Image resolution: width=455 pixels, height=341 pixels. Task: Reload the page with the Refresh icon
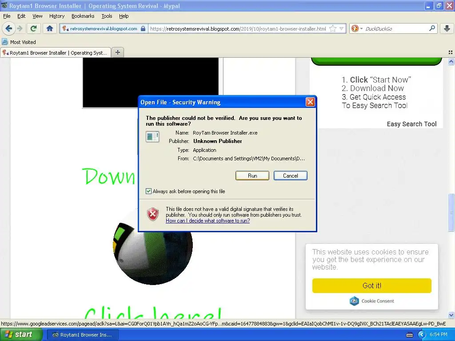click(34, 28)
